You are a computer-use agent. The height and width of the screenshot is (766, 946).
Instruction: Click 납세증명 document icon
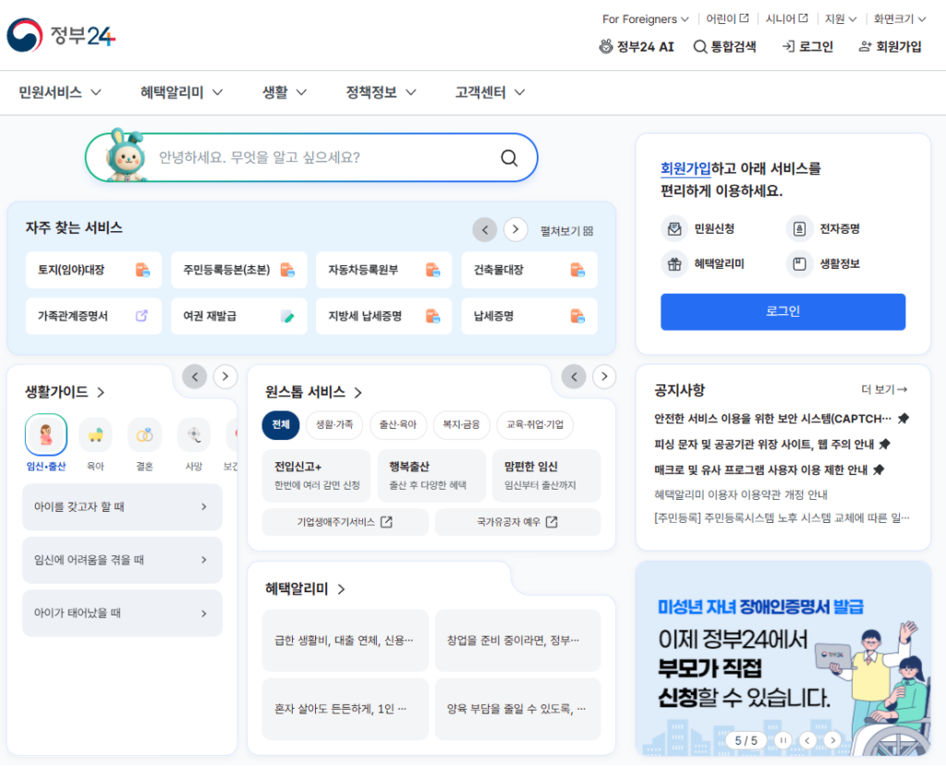tap(577, 316)
